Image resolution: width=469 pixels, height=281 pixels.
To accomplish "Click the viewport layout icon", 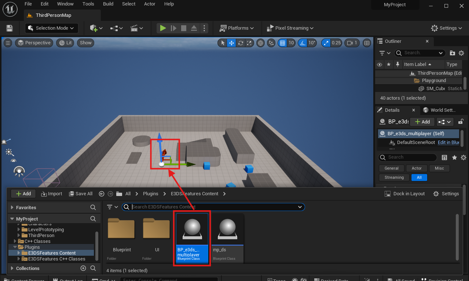I will [367, 43].
